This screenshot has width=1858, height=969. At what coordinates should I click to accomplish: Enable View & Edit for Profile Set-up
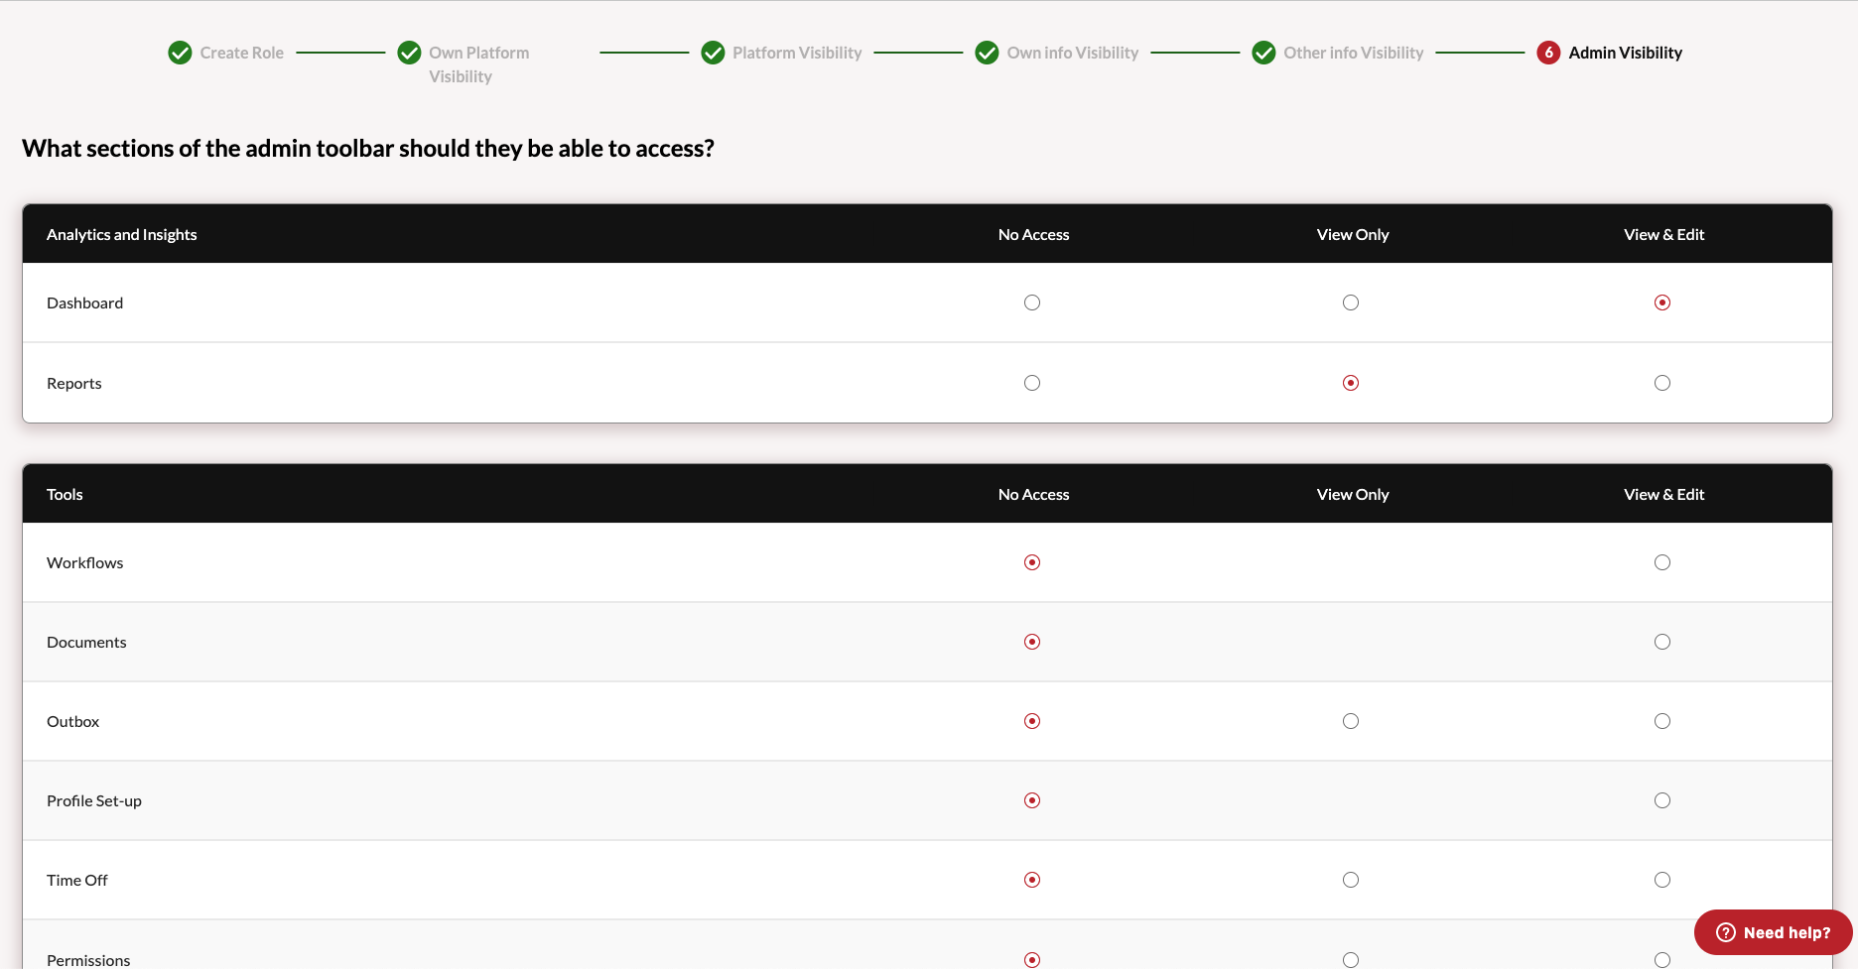coord(1662,800)
